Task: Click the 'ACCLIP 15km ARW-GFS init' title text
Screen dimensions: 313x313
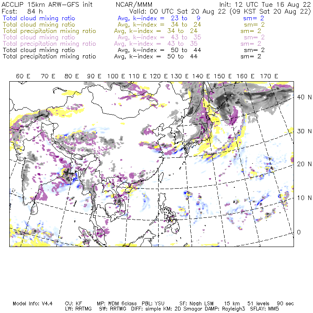Action: click(47, 4)
